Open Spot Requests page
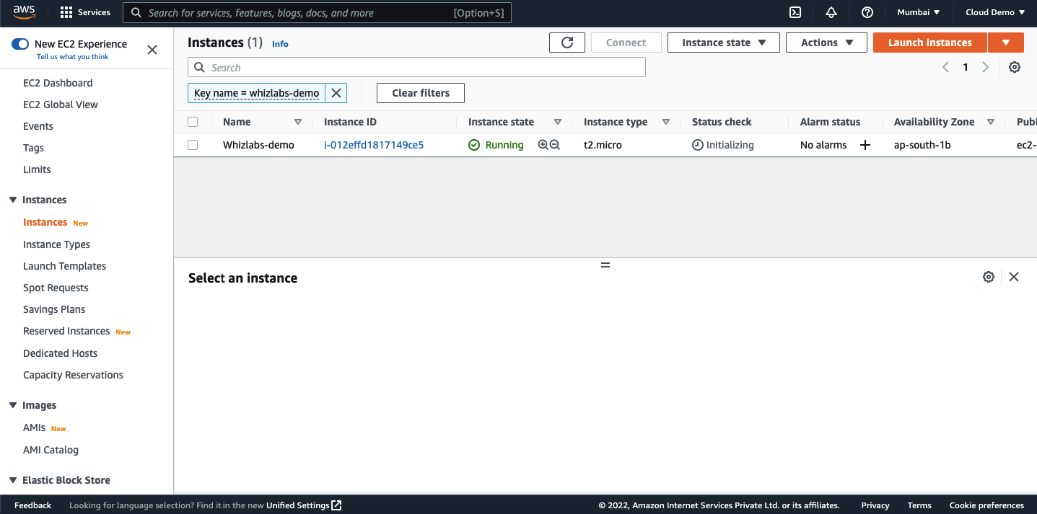The height and width of the screenshot is (514, 1037). pyautogui.click(x=56, y=288)
